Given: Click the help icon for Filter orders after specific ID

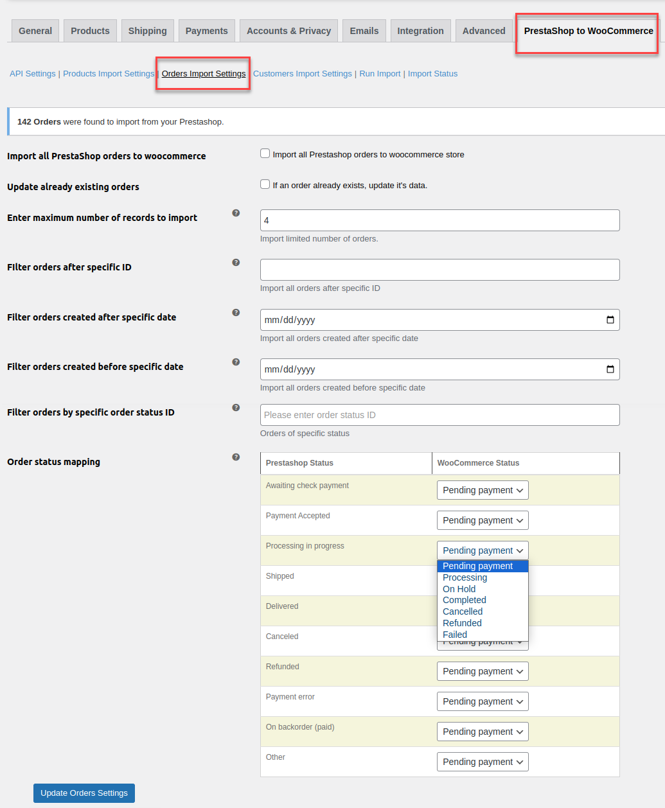Looking at the screenshot, I should 236,262.
